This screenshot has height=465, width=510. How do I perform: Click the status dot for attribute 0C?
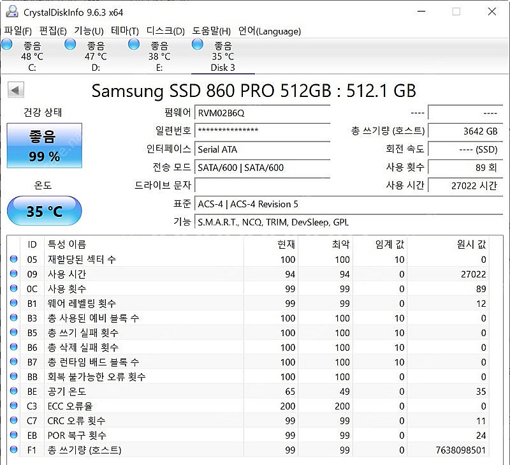coord(13,288)
